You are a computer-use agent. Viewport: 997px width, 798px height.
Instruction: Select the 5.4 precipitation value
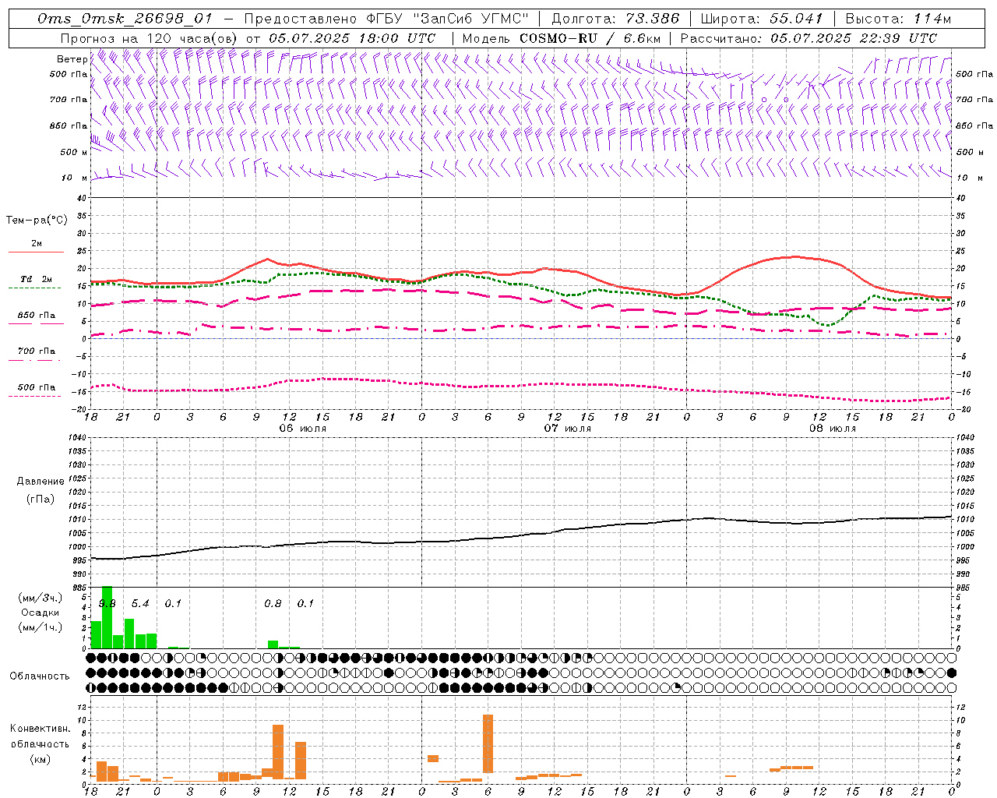coord(140,604)
